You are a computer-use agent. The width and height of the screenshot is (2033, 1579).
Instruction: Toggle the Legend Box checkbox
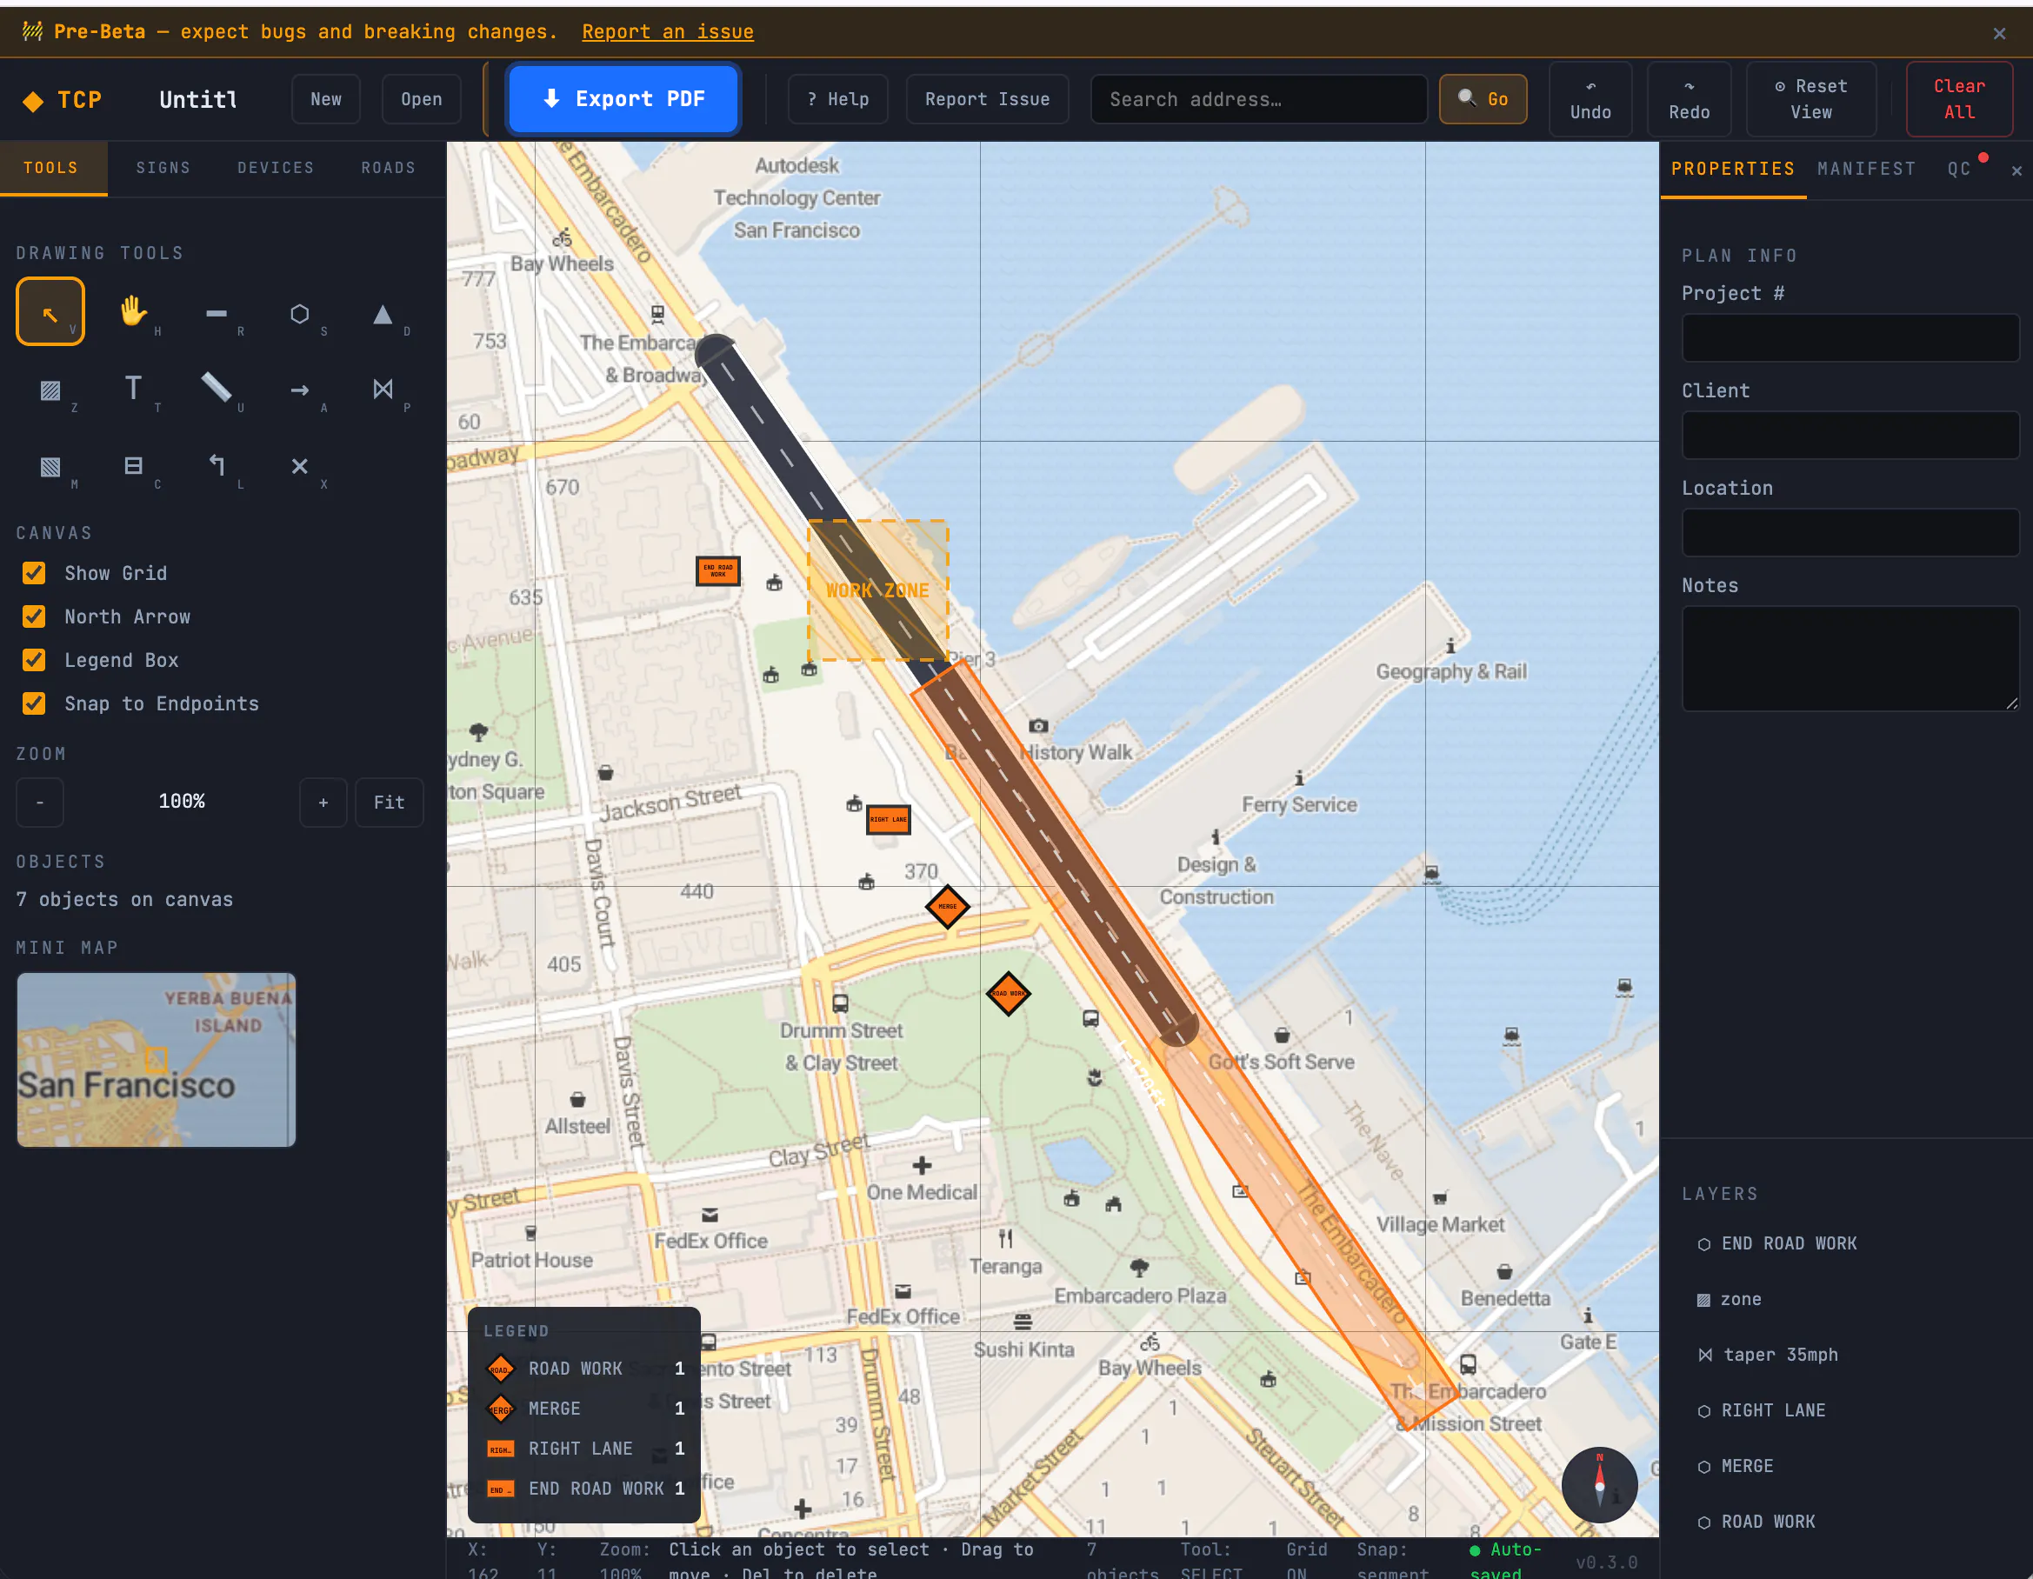[x=35, y=660]
